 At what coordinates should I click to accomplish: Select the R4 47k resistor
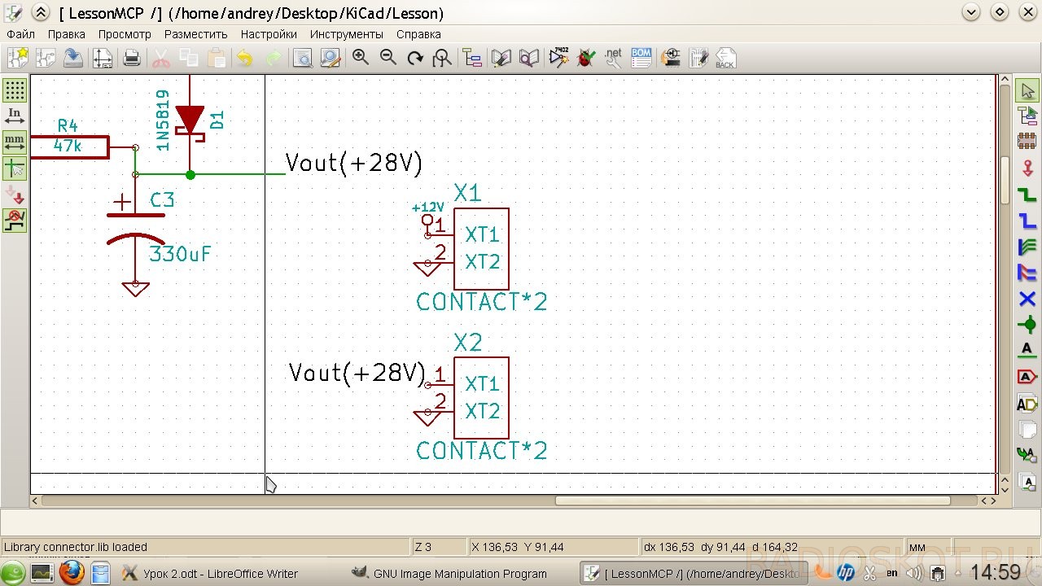(69, 146)
